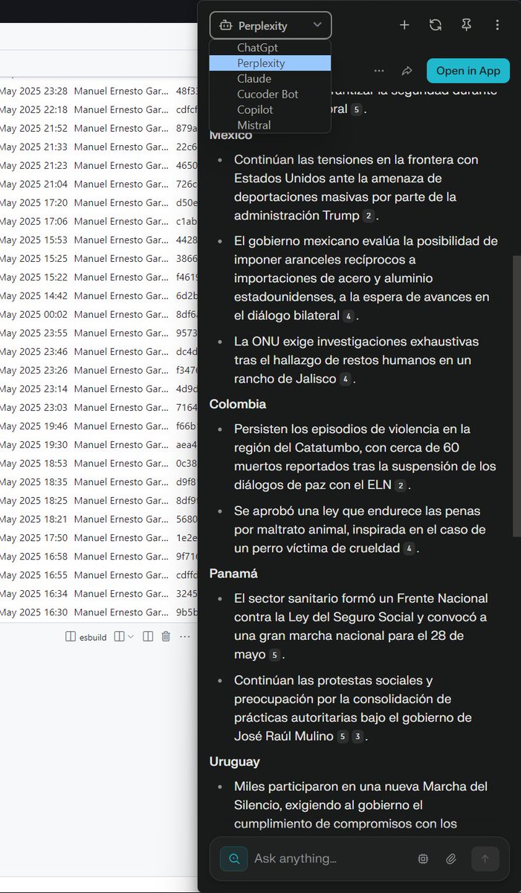Attach a file with the paperclip icon

(x=451, y=859)
